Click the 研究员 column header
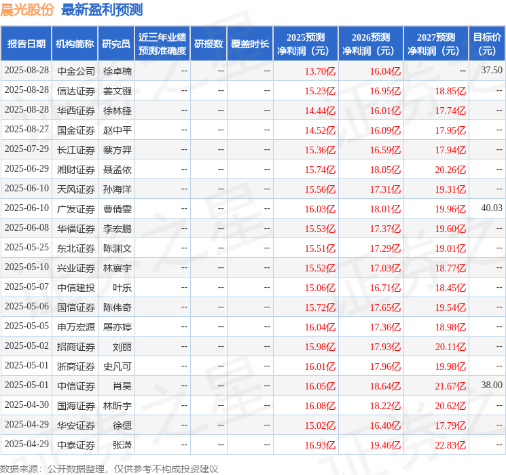The height and width of the screenshot is (475, 506). (x=116, y=44)
